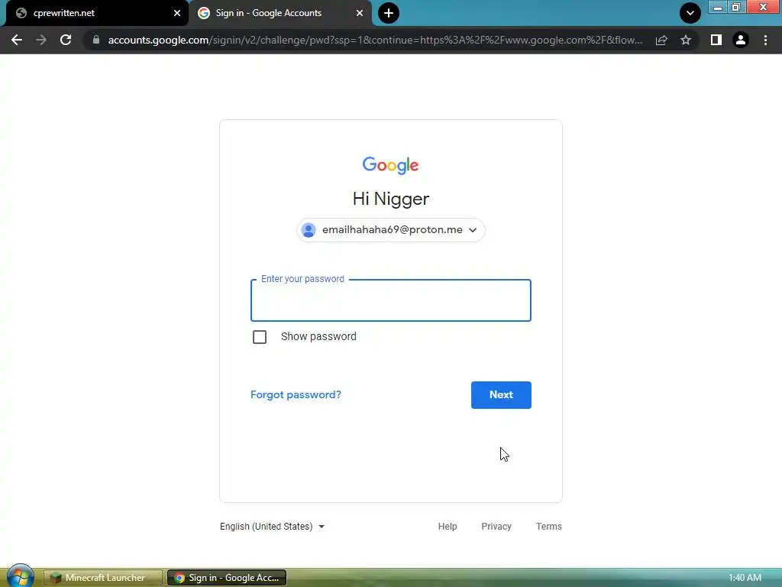Switch to Minecraft Launcher in taskbar
The height and width of the screenshot is (587, 782).
coord(103,578)
